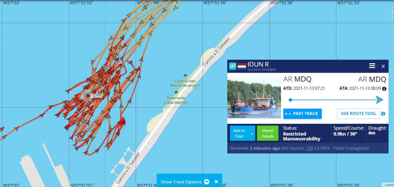Screen dimensions: 394x187
Task: Click info icon beside Use Route Tool
Action: 383,114
